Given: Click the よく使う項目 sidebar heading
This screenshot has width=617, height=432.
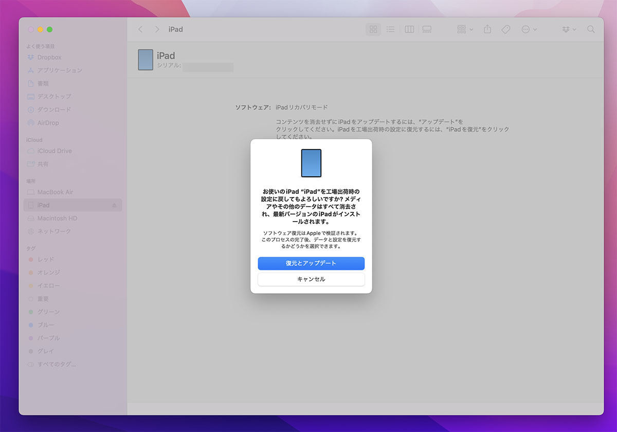Looking at the screenshot, I should tap(41, 46).
